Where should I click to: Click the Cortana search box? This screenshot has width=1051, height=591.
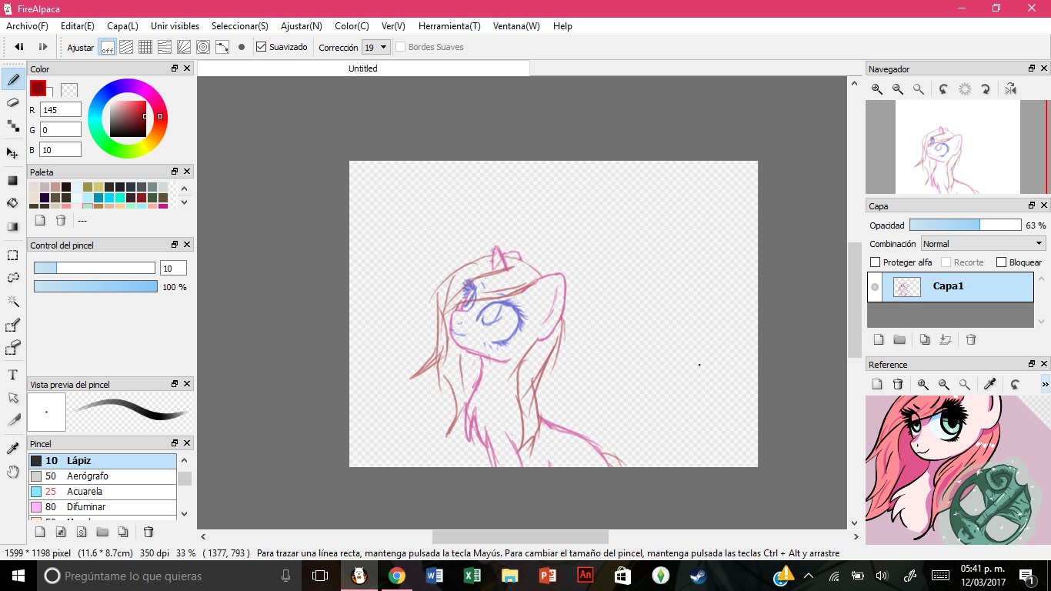(x=168, y=576)
